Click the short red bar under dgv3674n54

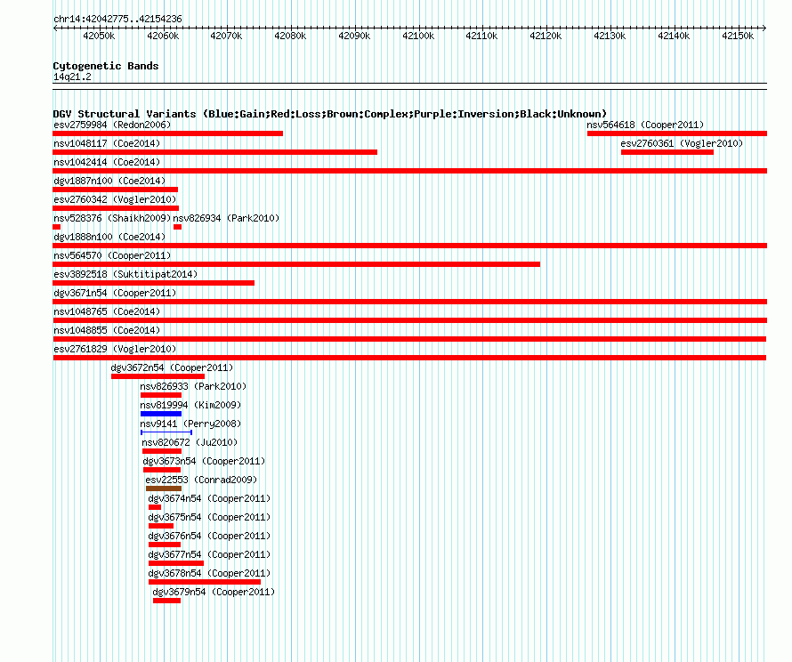tap(155, 507)
